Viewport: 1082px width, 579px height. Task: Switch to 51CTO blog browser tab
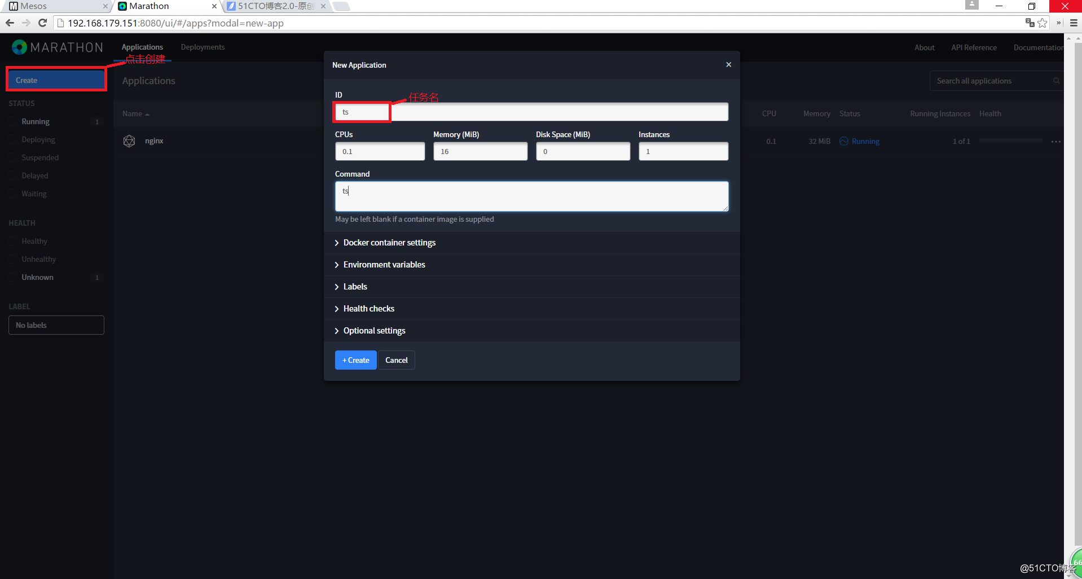point(276,6)
